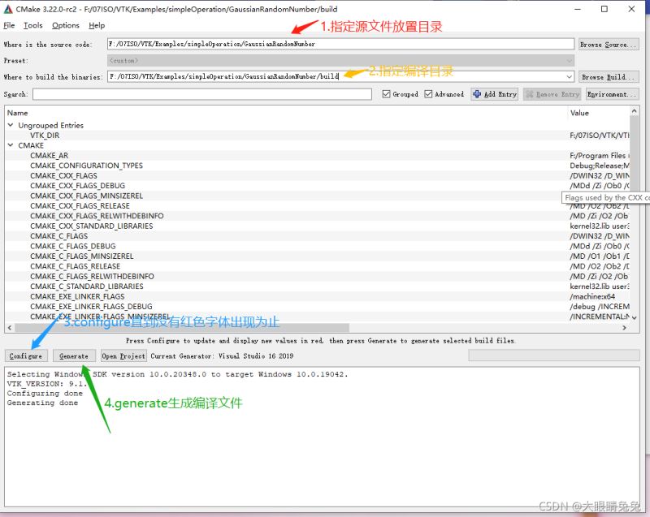Image resolution: width=650 pixels, height=517 pixels.
Task: Click the Browse Build button
Action: pyautogui.click(x=609, y=77)
